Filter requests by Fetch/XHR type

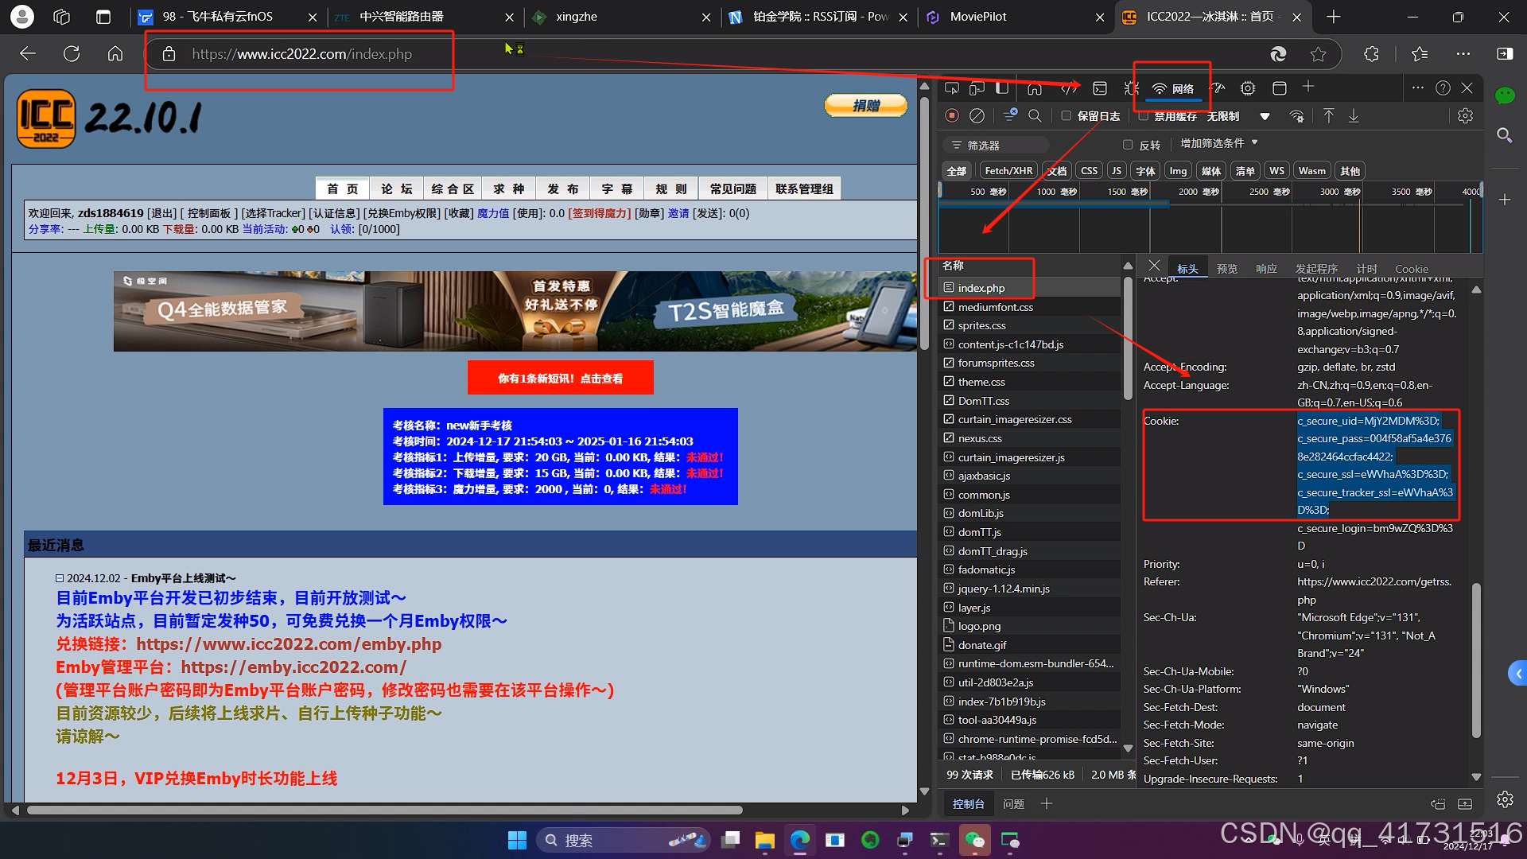tap(1008, 171)
